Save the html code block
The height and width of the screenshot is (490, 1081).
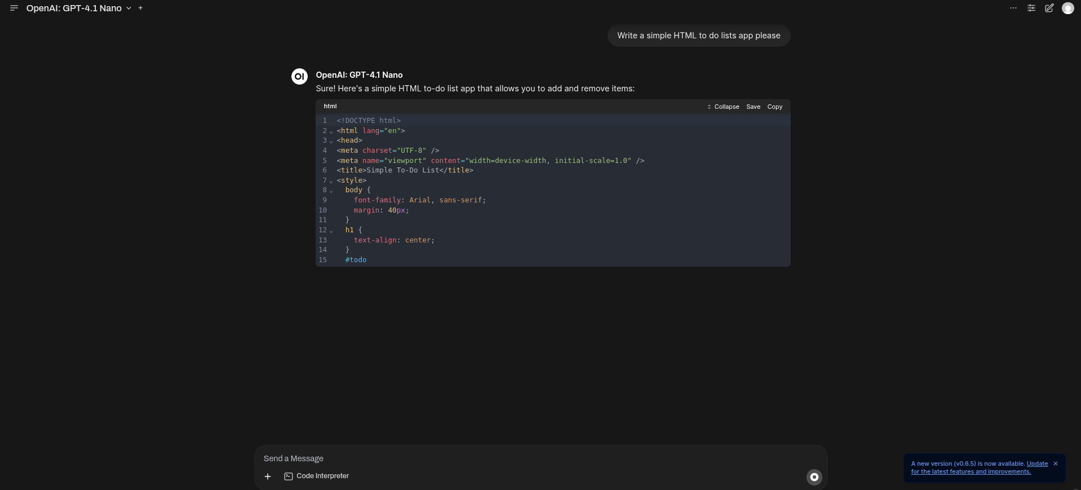pyautogui.click(x=754, y=107)
